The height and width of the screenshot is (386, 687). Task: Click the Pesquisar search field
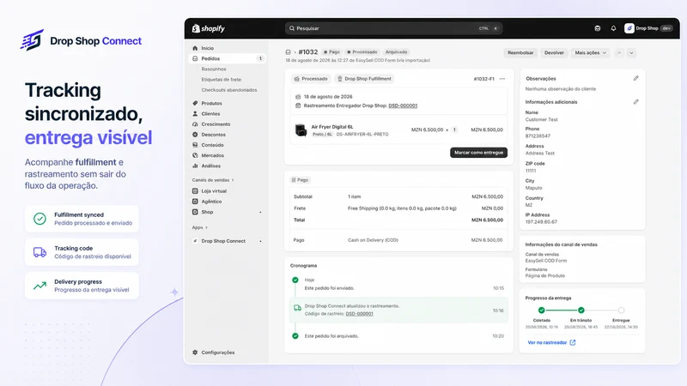click(393, 28)
